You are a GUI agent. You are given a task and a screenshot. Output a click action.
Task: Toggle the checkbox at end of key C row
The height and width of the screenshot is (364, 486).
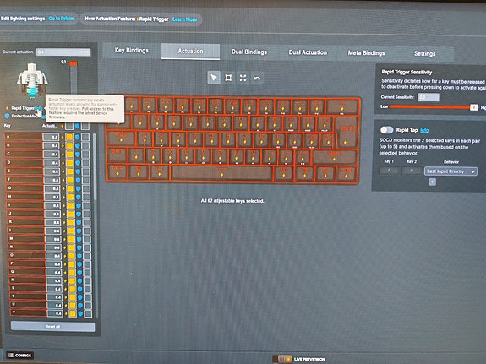tap(85, 154)
